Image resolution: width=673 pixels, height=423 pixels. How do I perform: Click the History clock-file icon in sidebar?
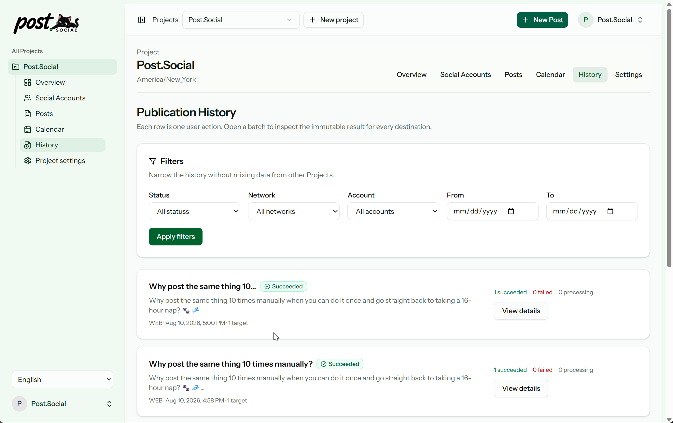28,145
